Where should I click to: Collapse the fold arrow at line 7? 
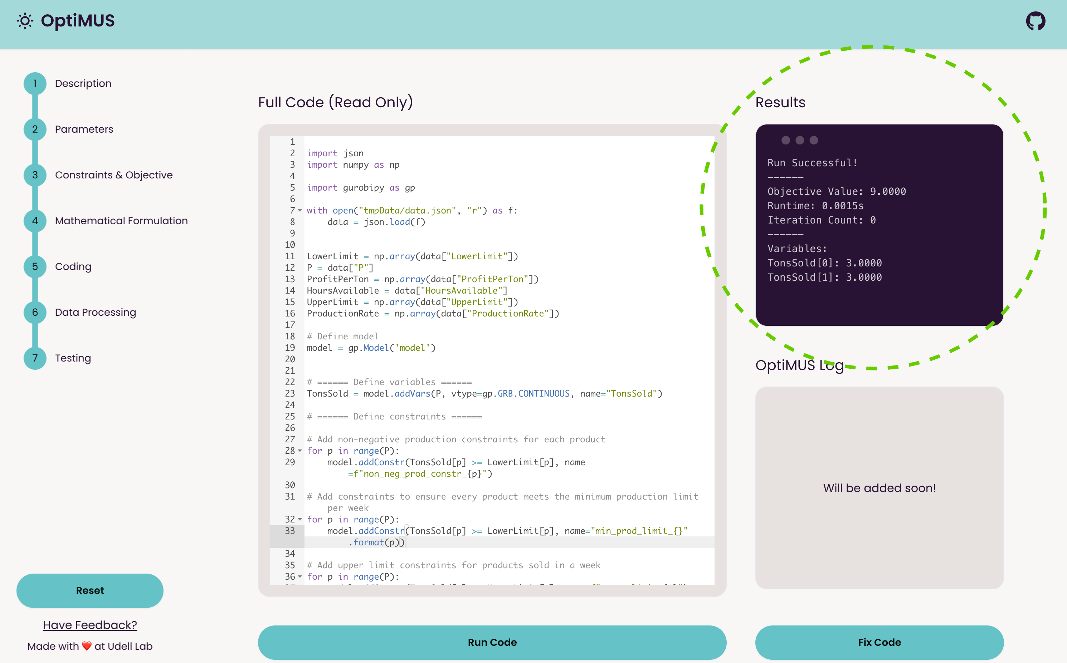coord(300,211)
